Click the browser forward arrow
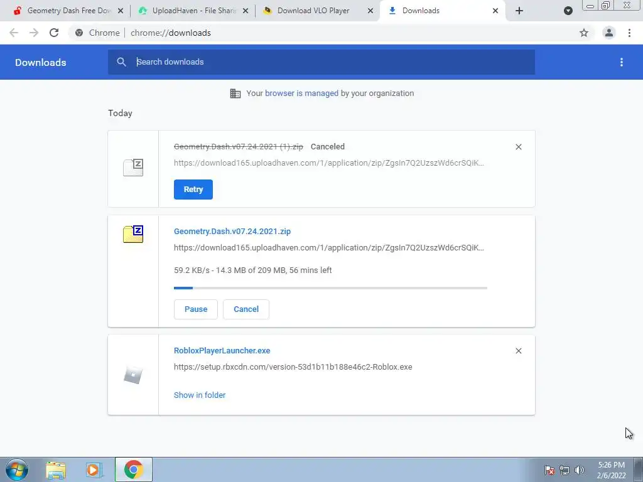Image resolution: width=643 pixels, height=482 pixels. (x=34, y=33)
